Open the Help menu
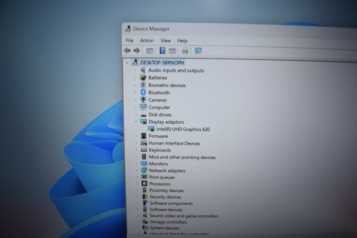The width and height of the screenshot is (357, 238). pos(182,41)
